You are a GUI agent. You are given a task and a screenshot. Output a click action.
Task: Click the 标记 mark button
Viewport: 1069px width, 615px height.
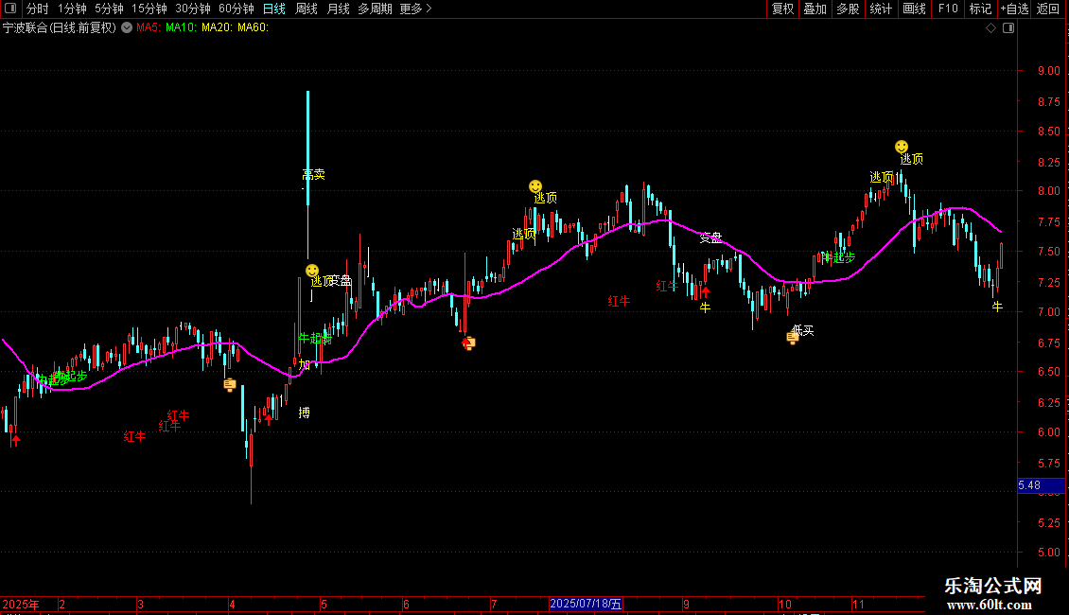pos(980,9)
